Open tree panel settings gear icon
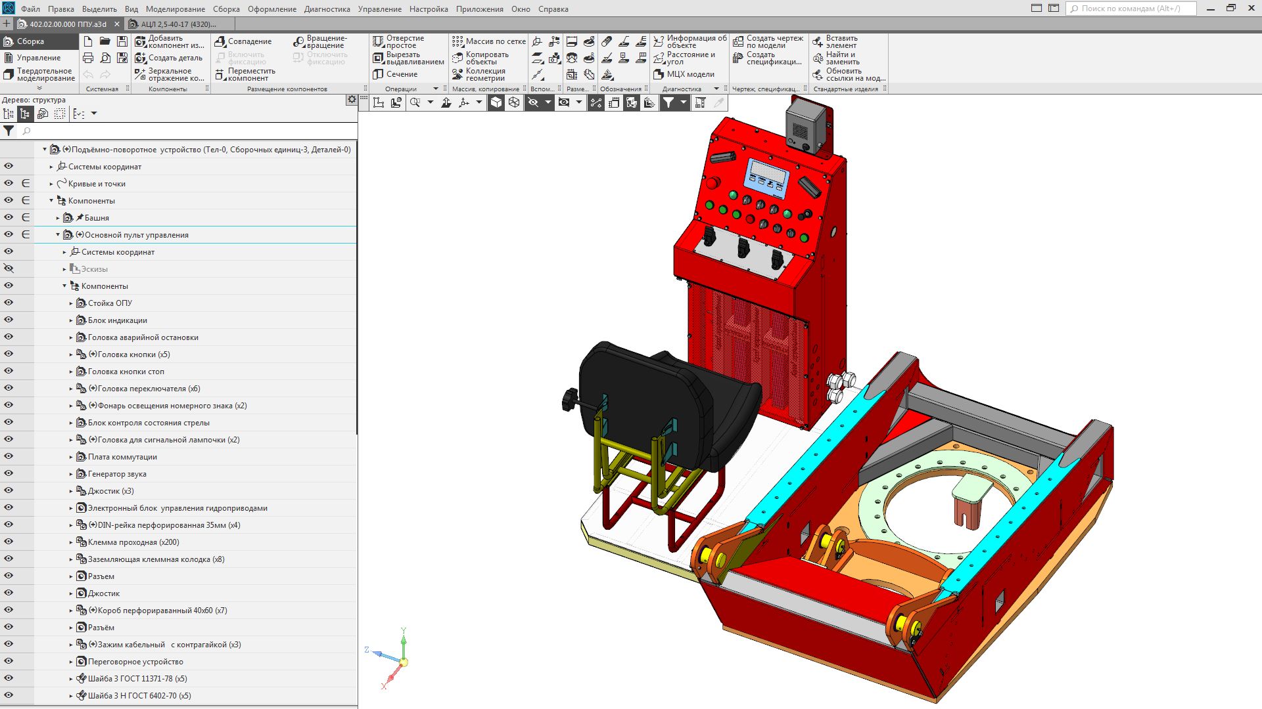This screenshot has height=709, width=1262. pos(352,100)
